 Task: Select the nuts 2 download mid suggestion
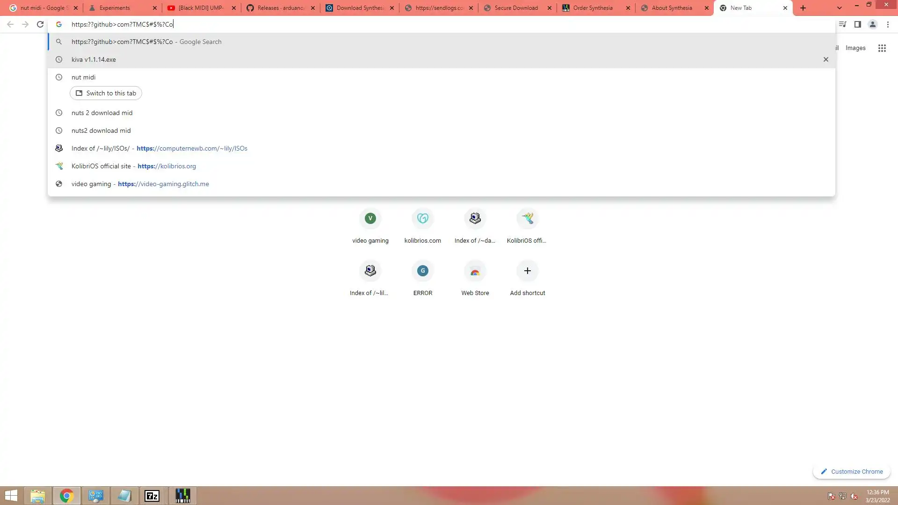point(102,113)
